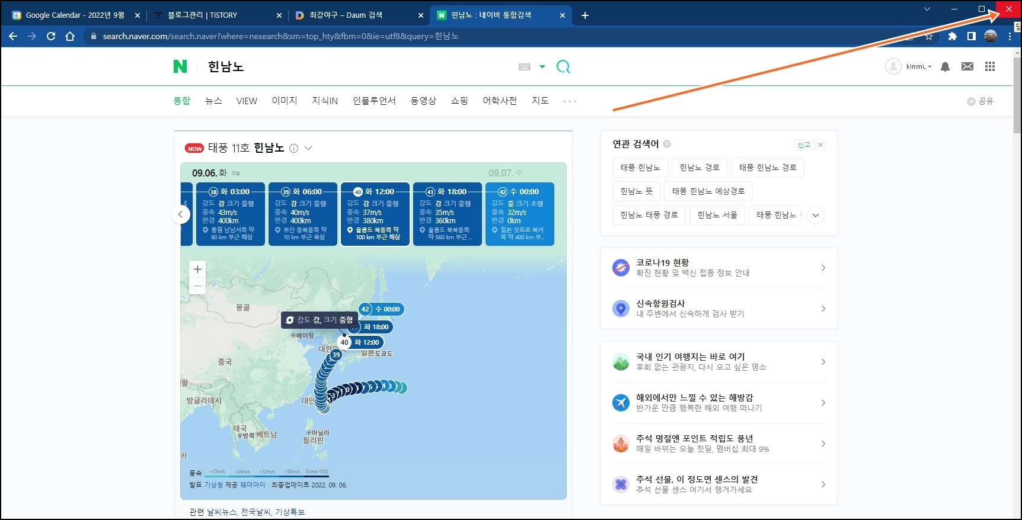
Task: Close the related searches box
Action: (820, 145)
